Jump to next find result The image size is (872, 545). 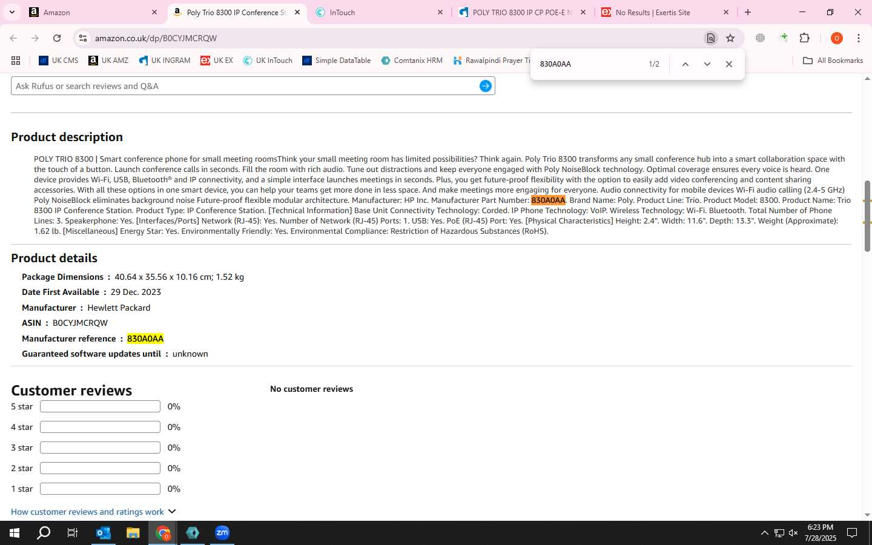707,64
